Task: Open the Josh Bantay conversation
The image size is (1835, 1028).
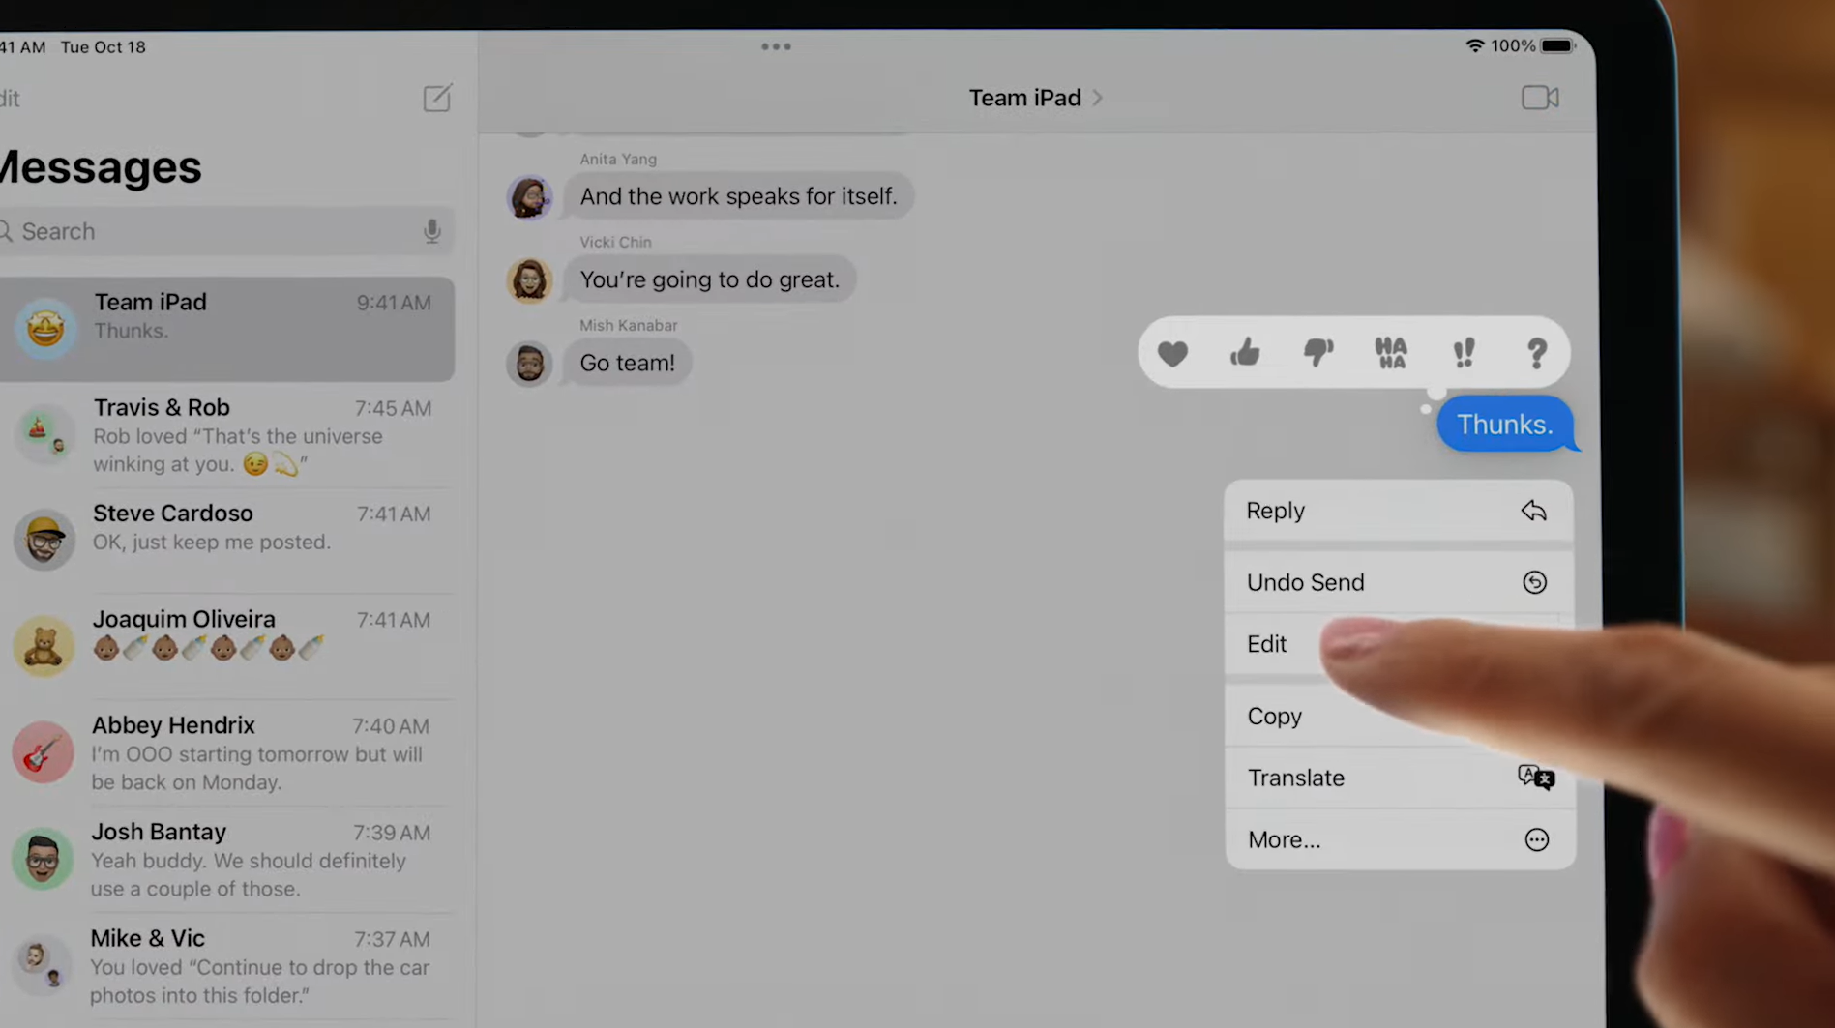Action: click(227, 859)
